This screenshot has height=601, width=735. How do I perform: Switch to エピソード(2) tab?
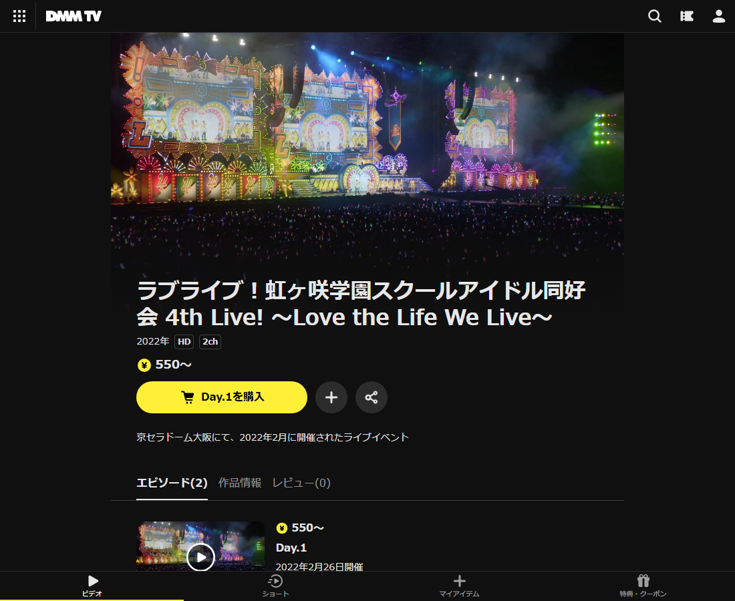click(x=172, y=483)
